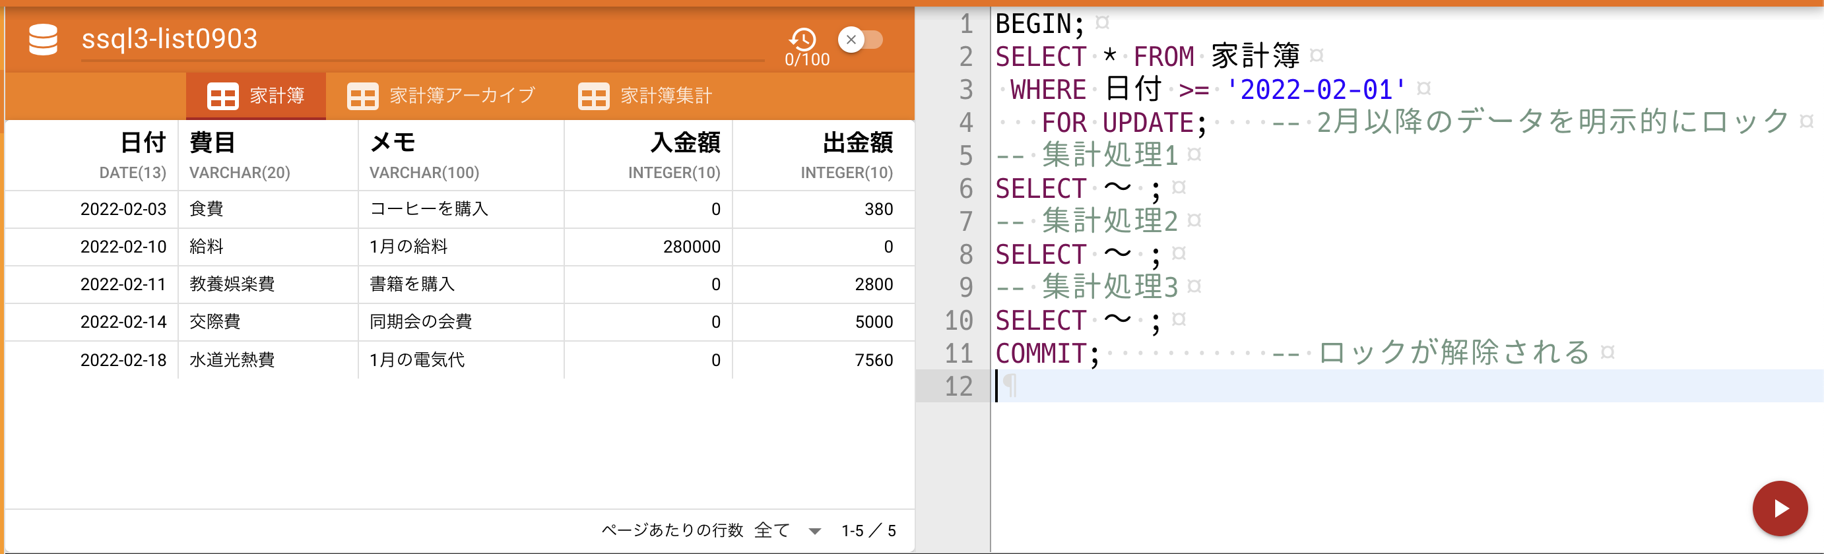Run the SQL with the play button
The width and height of the screenshot is (1824, 554).
[1779, 508]
